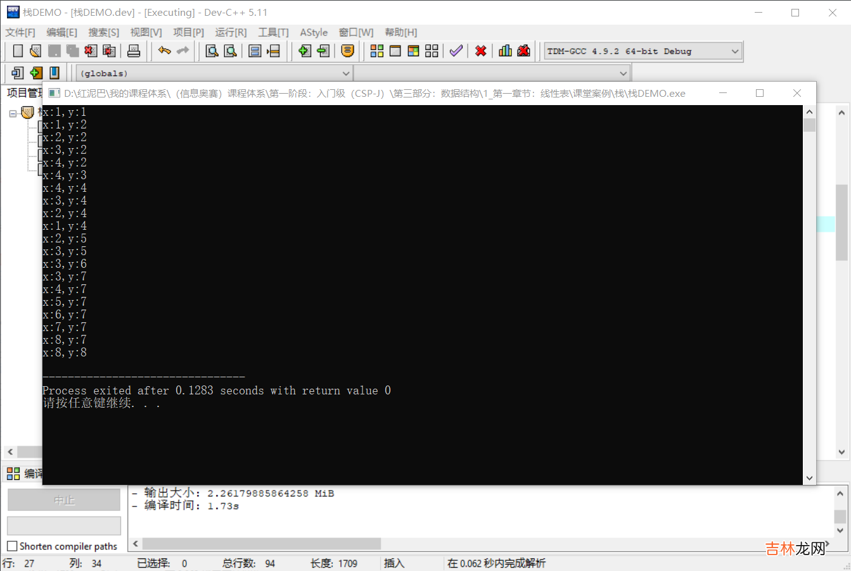Click the New file toolbar icon
Image resolution: width=851 pixels, height=571 pixels.
coord(18,51)
